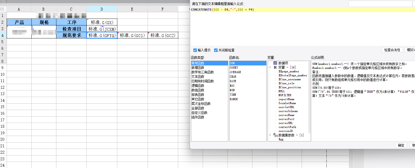Pick the AVERAGE function from the list
Viewport: 415px width, 168px height.
pyautogui.click(x=235, y=72)
